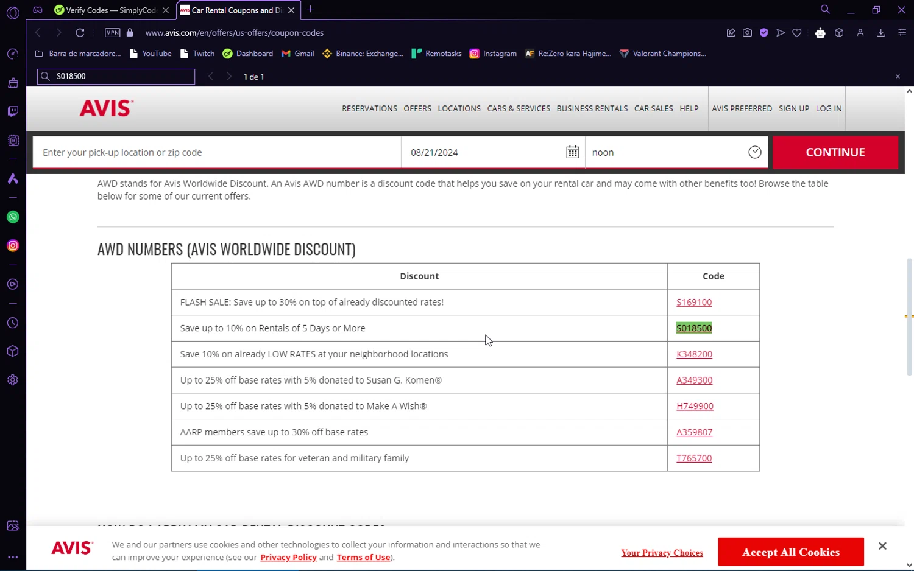Screen dimensions: 914x571
Task: Open the Opera main menu logo
Action: click(x=13, y=12)
